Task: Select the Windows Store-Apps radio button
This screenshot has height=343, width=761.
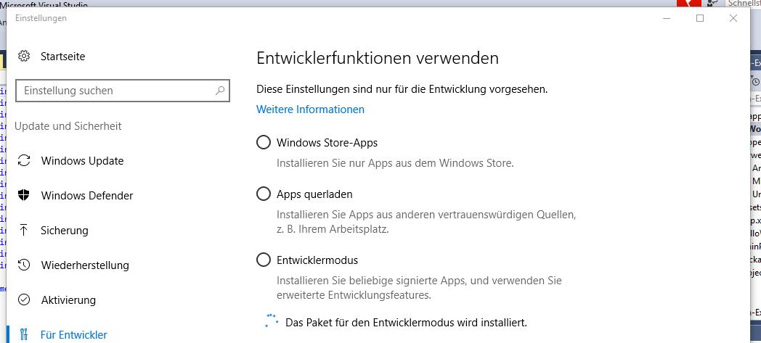Action: [264, 142]
